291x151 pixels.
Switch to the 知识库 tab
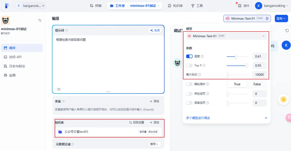tap(175, 6)
